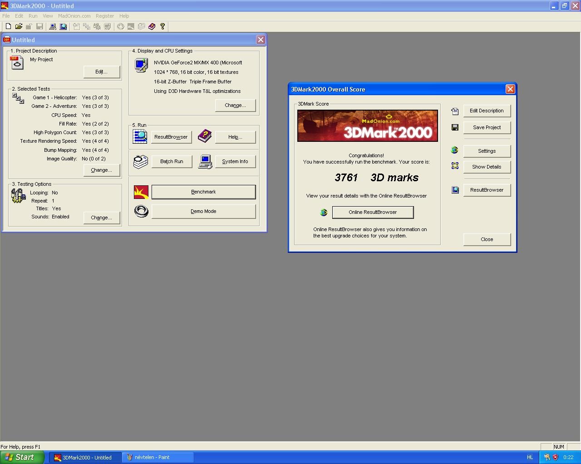The height and width of the screenshot is (464, 581).
Task: Click Change... button in Display and CPU Settings
Action: pyautogui.click(x=236, y=105)
